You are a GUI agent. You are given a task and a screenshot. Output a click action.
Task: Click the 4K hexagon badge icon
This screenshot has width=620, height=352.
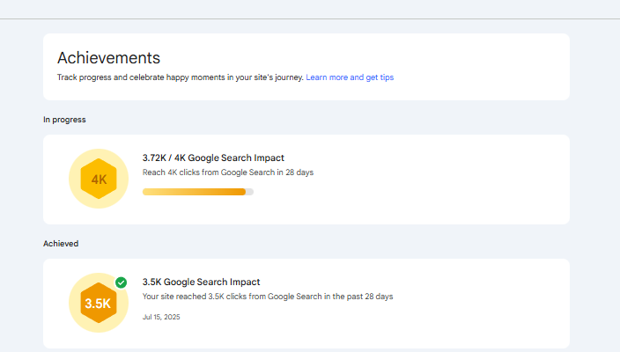(98, 179)
